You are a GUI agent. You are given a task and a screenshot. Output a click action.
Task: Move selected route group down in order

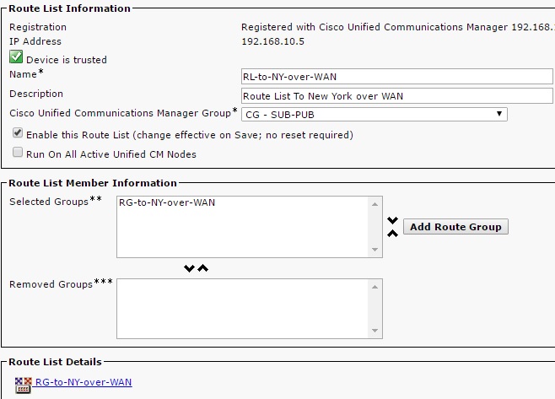tap(392, 220)
